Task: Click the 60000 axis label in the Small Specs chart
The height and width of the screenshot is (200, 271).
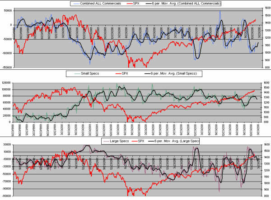Action: point(7,103)
